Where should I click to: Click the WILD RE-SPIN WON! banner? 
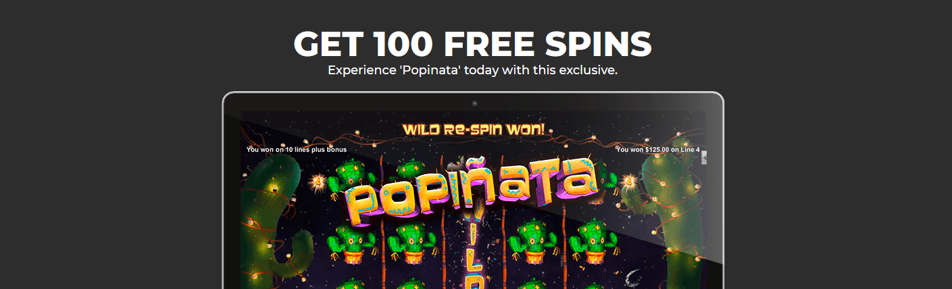pyautogui.click(x=473, y=128)
